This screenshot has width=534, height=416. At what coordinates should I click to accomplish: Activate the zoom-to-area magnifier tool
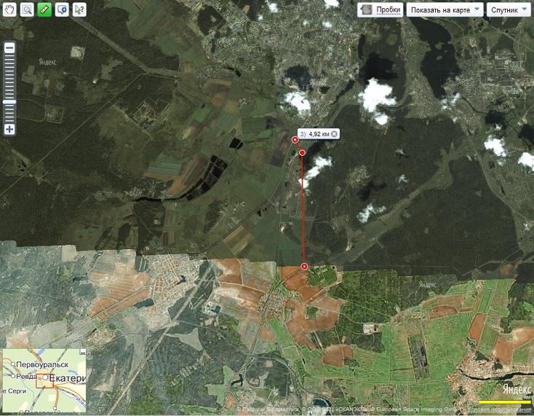coord(27,9)
